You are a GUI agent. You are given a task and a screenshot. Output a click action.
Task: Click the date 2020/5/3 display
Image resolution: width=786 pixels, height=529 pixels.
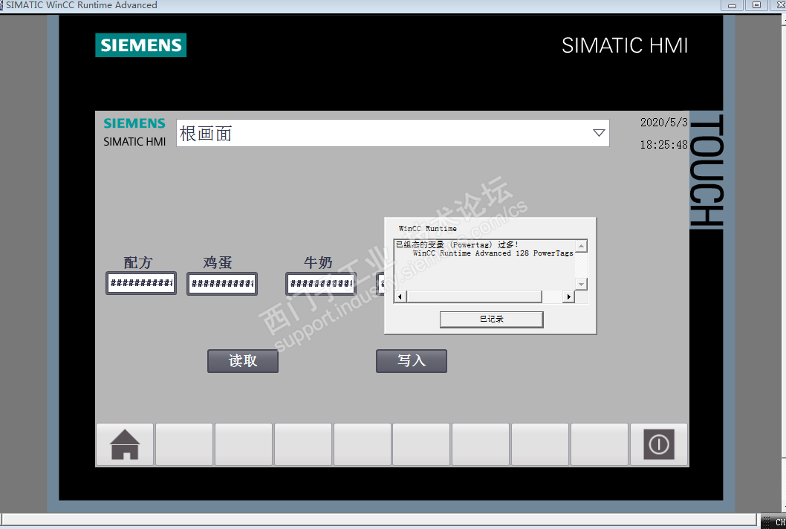663,123
